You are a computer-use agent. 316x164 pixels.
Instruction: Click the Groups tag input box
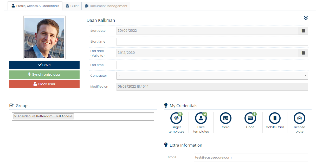point(83,116)
